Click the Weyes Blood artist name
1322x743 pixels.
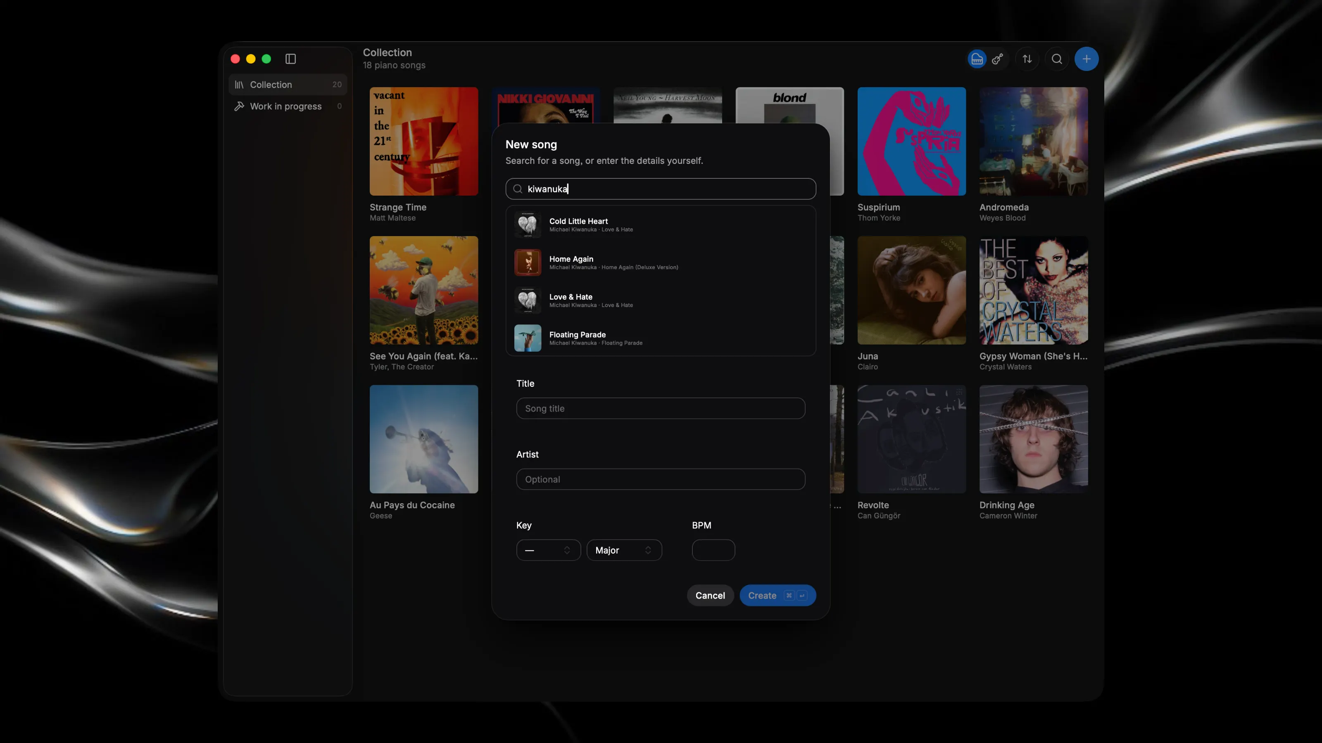(1002, 218)
